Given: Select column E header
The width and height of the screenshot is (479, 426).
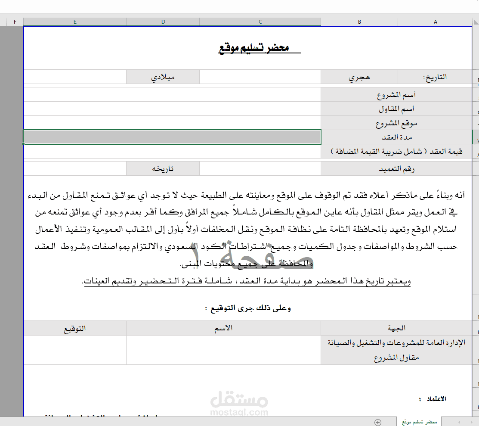Looking at the screenshot, I should [75, 22].
